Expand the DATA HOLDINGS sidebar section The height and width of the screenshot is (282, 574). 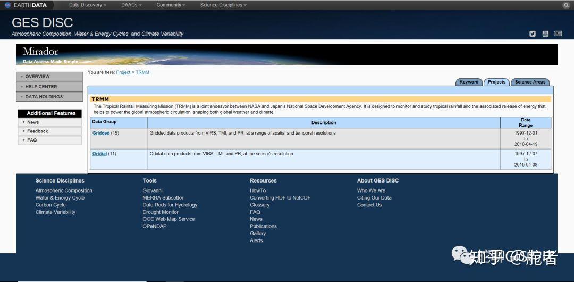[x=49, y=97]
